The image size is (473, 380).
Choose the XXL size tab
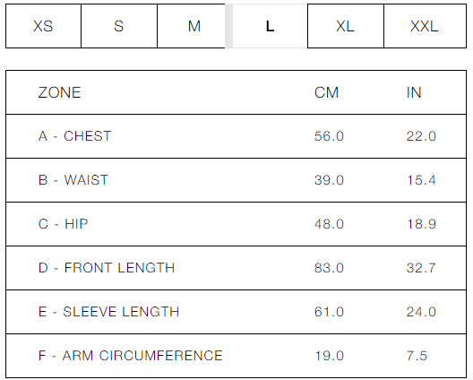point(425,26)
